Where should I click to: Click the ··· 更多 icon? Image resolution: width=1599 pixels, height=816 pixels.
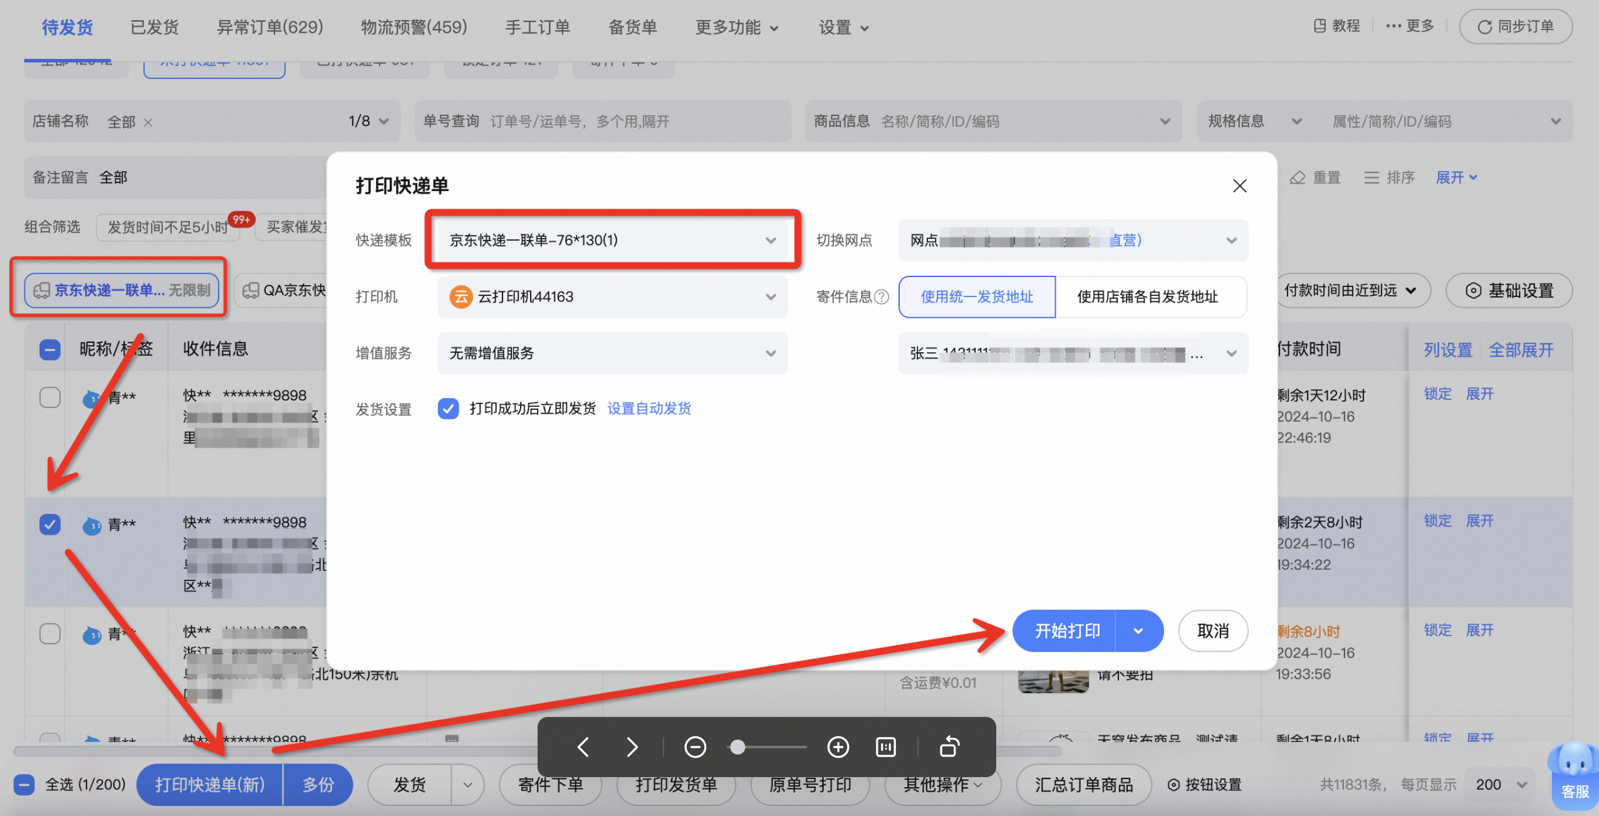click(1393, 26)
